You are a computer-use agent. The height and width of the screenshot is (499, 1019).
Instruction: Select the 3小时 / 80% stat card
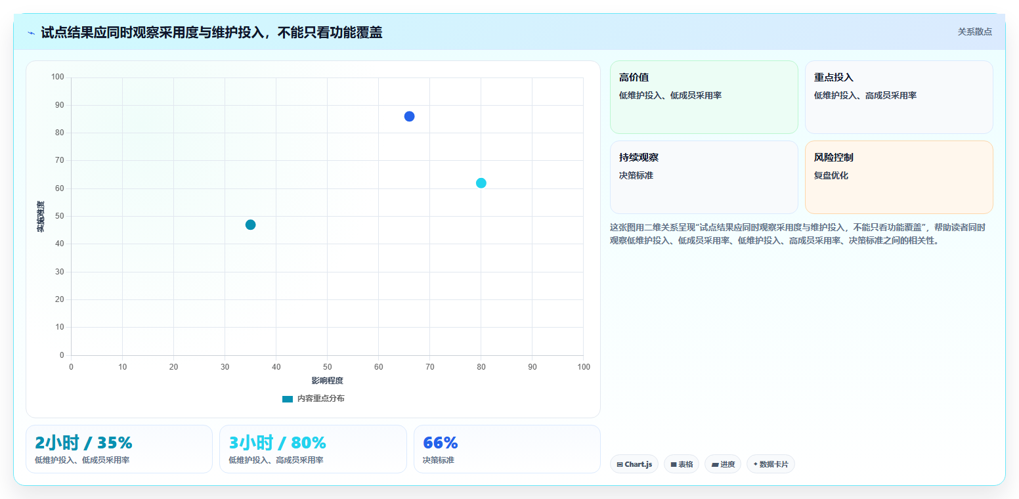tap(313, 449)
